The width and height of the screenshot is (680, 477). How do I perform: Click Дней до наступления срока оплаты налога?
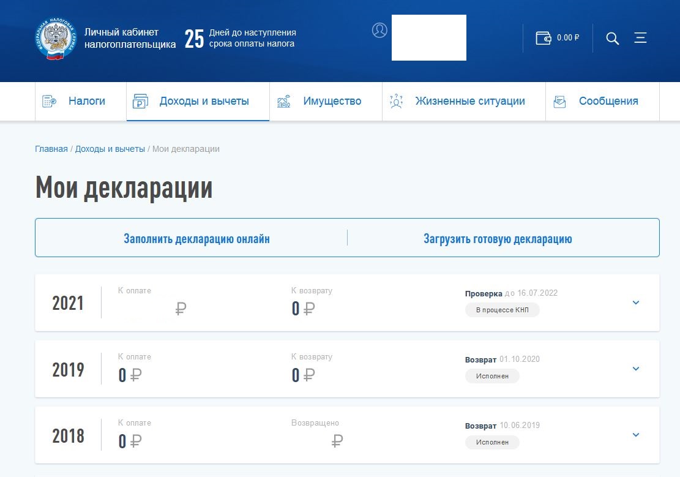click(x=252, y=38)
